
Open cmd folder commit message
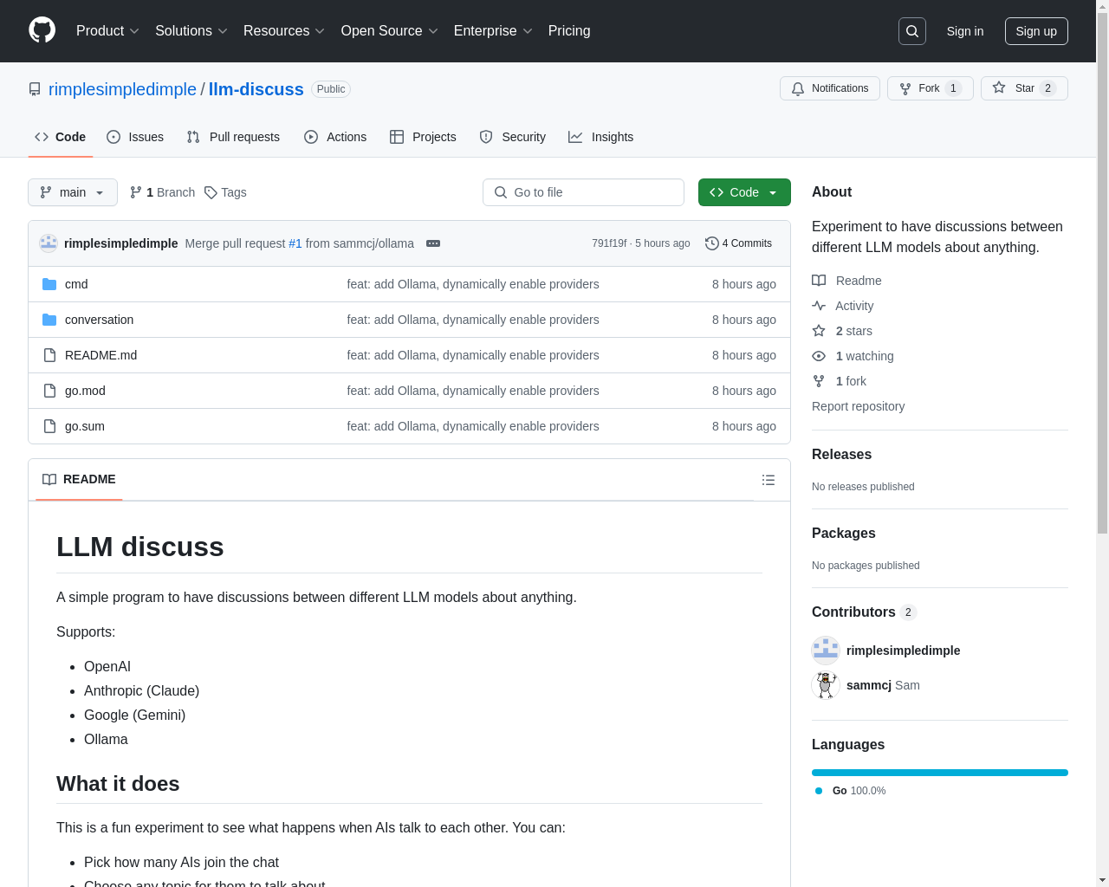(x=473, y=284)
